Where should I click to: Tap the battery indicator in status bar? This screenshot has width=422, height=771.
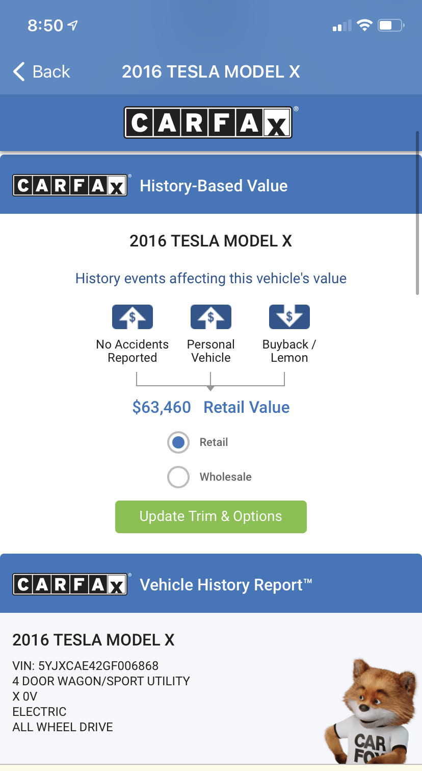(390, 26)
